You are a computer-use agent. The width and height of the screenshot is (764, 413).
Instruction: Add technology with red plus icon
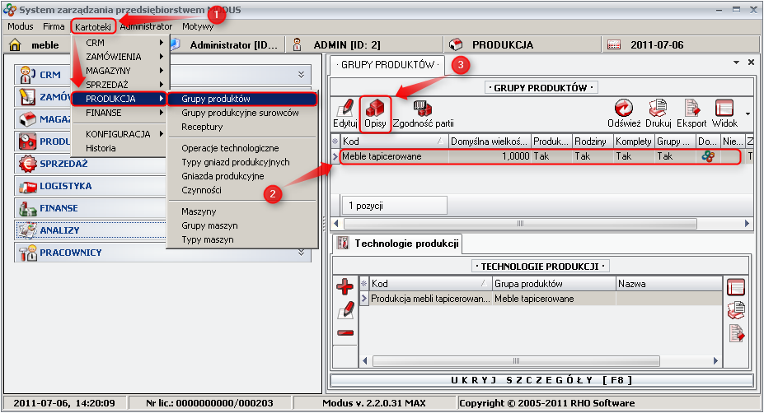[345, 287]
